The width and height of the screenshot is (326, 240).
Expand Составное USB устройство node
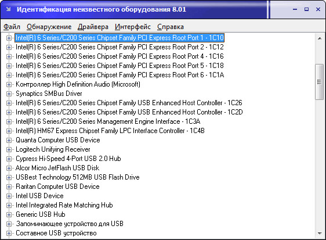click(9, 233)
